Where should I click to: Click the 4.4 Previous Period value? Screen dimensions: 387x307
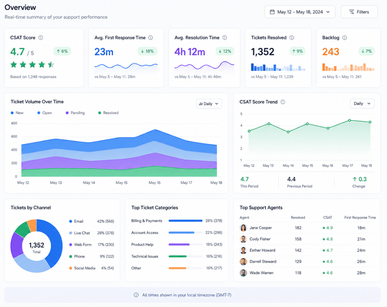pos(292,179)
